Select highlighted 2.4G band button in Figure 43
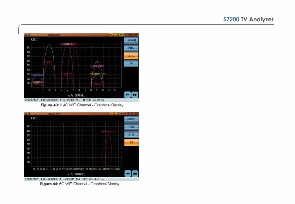The image size is (295, 204). click(x=131, y=56)
